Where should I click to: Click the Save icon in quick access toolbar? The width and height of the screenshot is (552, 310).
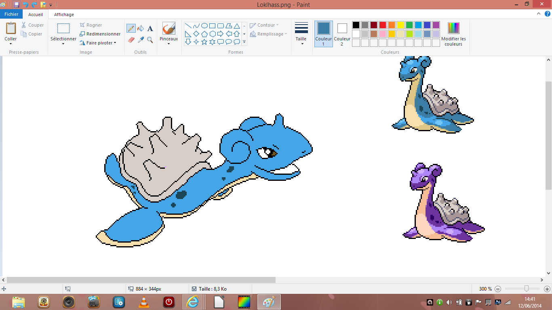pyautogui.click(x=16, y=5)
